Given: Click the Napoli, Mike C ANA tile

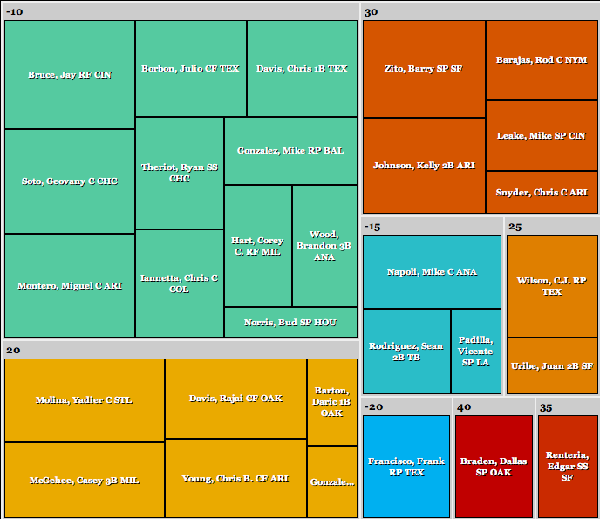Looking at the screenshot, I should [432, 271].
